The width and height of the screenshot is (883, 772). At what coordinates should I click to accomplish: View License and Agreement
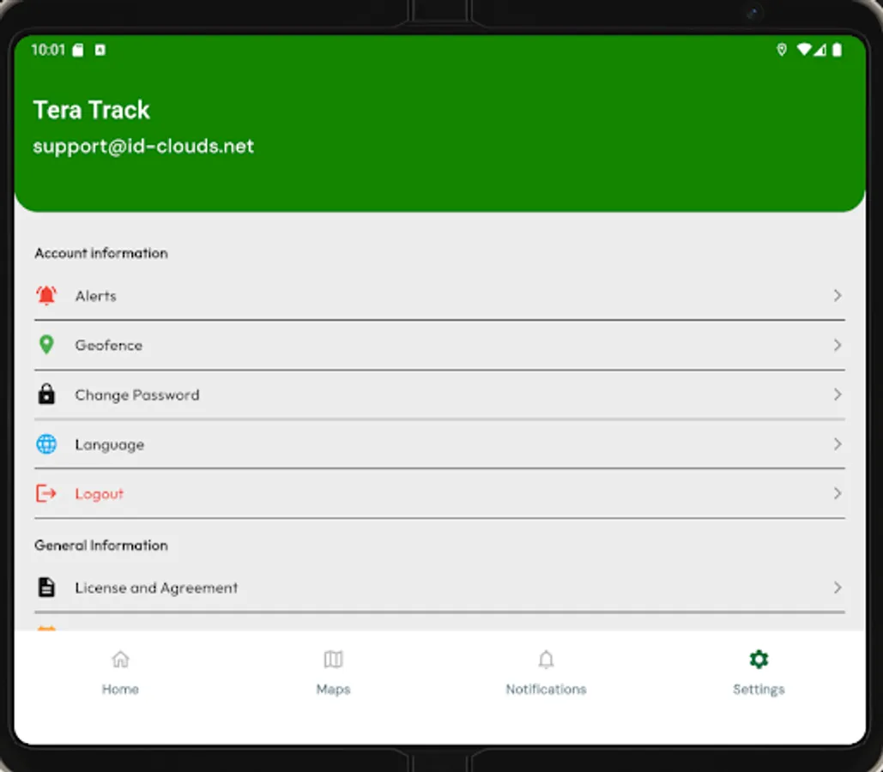pyautogui.click(x=439, y=588)
